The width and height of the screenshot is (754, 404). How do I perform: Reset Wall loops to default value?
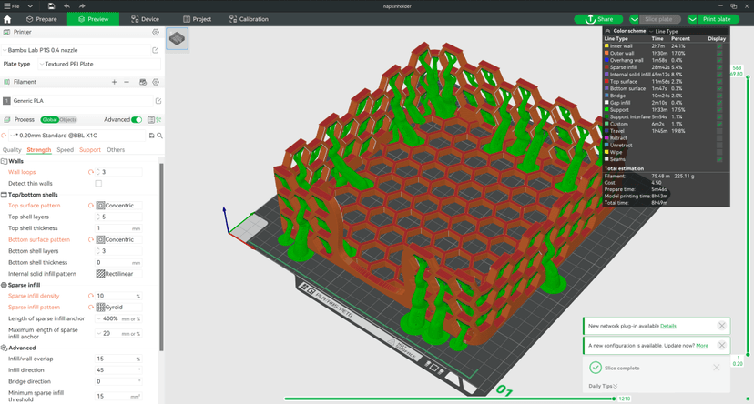[91, 172]
